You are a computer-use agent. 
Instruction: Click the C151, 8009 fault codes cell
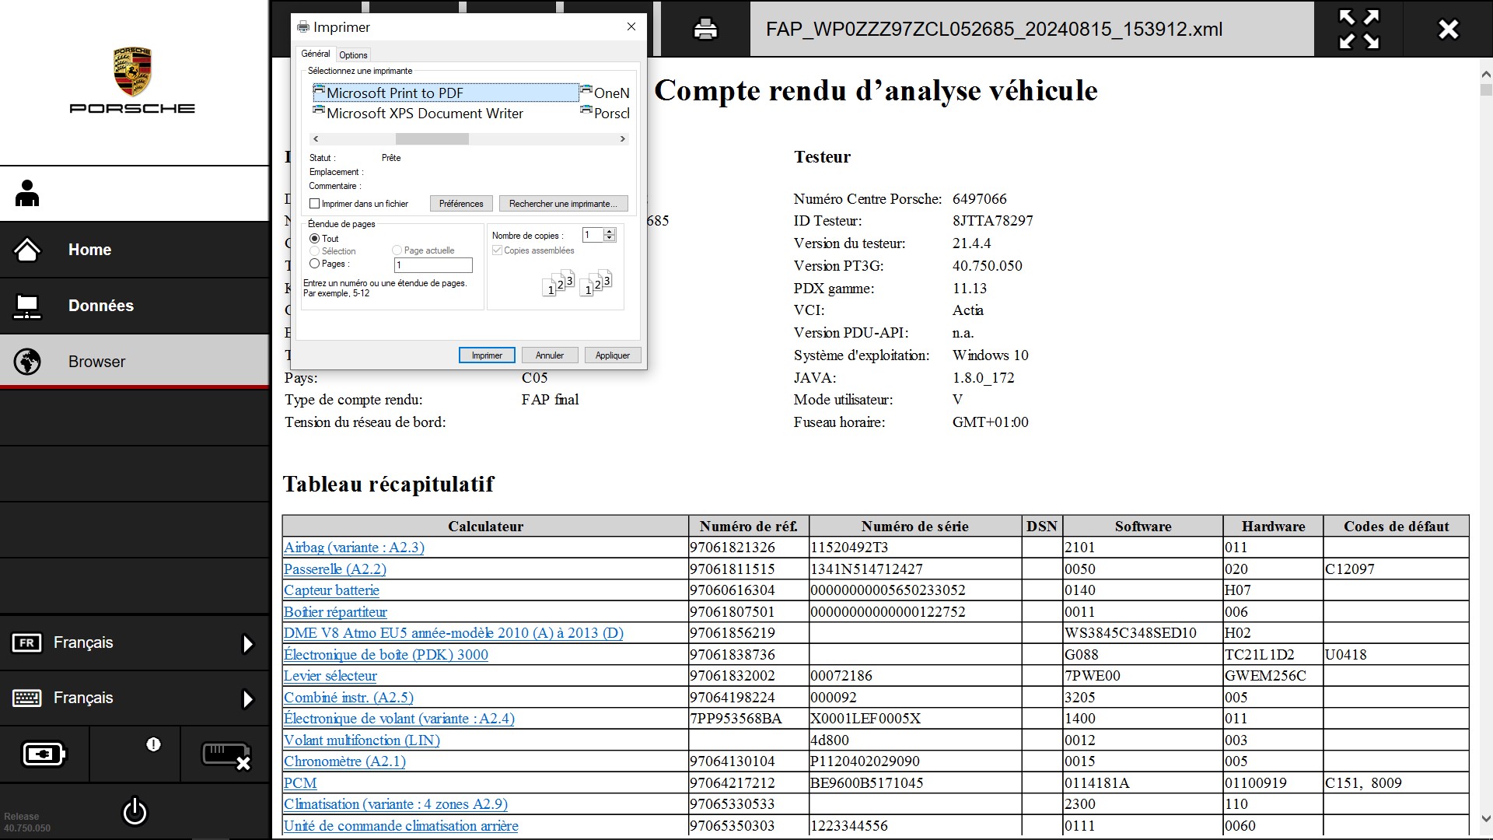tap(1396, 783)
